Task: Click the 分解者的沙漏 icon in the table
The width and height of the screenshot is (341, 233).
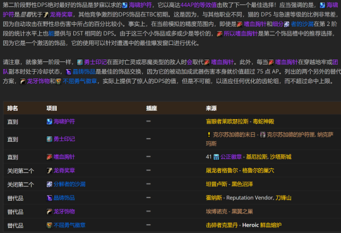Action: point(49,184)
